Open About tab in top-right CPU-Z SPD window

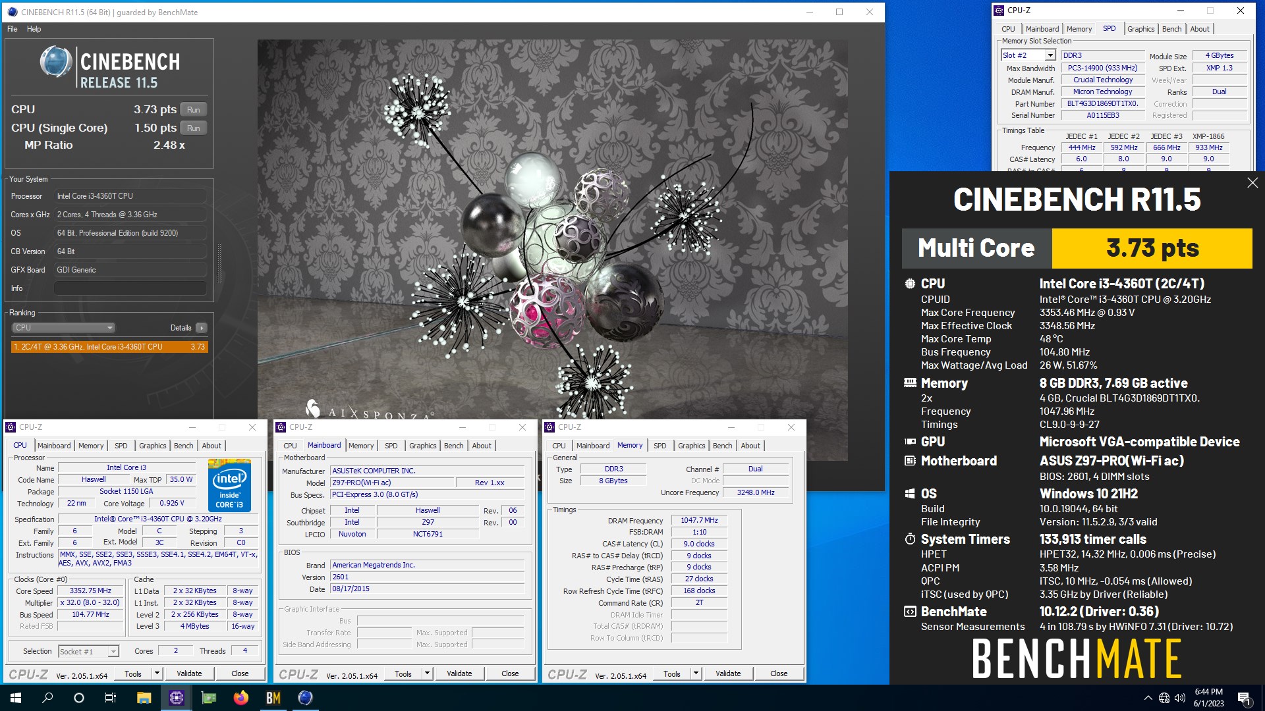[1199, 29]
